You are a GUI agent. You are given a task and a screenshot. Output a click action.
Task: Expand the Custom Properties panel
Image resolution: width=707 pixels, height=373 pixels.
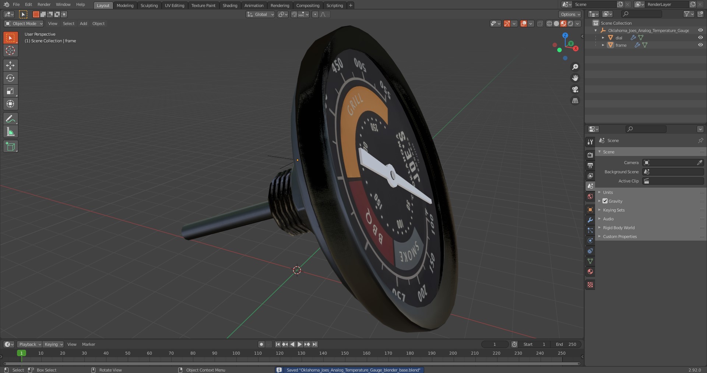pos(651,236)
